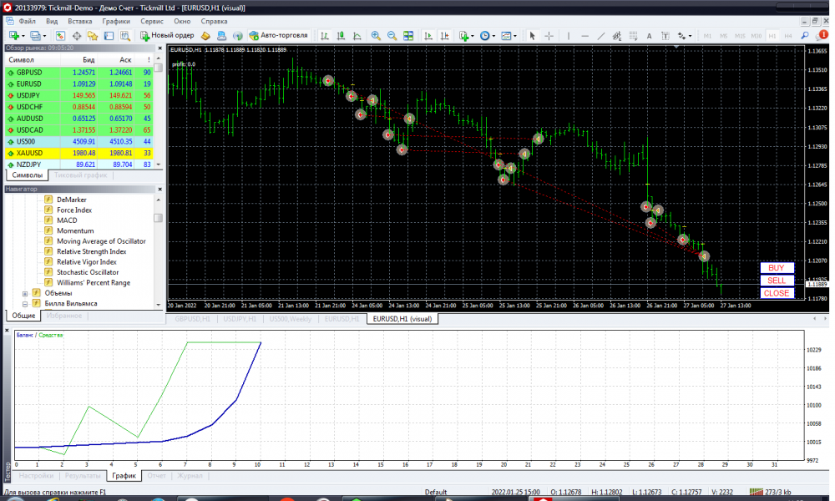The height and width of the screenshot is (501, 835).
Task: Switch to the Результаты tester tab
Action: (83, 476)
